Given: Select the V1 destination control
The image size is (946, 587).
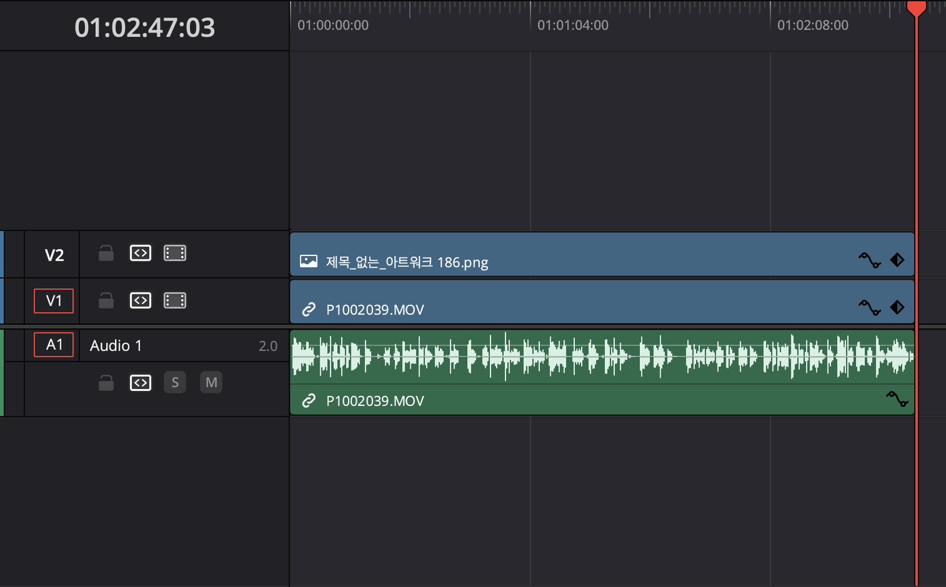Looking at the screenshot, I should point(53,301).
